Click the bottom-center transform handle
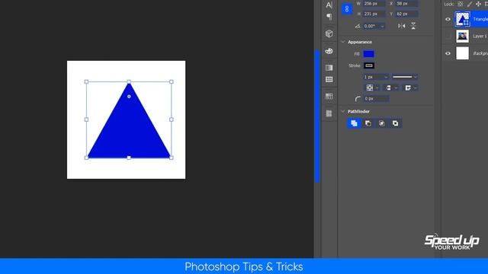The height and width of the screenshot is (274, 488). tap(129, 158)
